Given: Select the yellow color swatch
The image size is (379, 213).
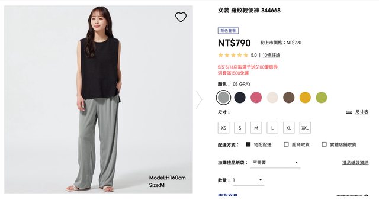Looking at the screenshot, I should tap(305, 98).
